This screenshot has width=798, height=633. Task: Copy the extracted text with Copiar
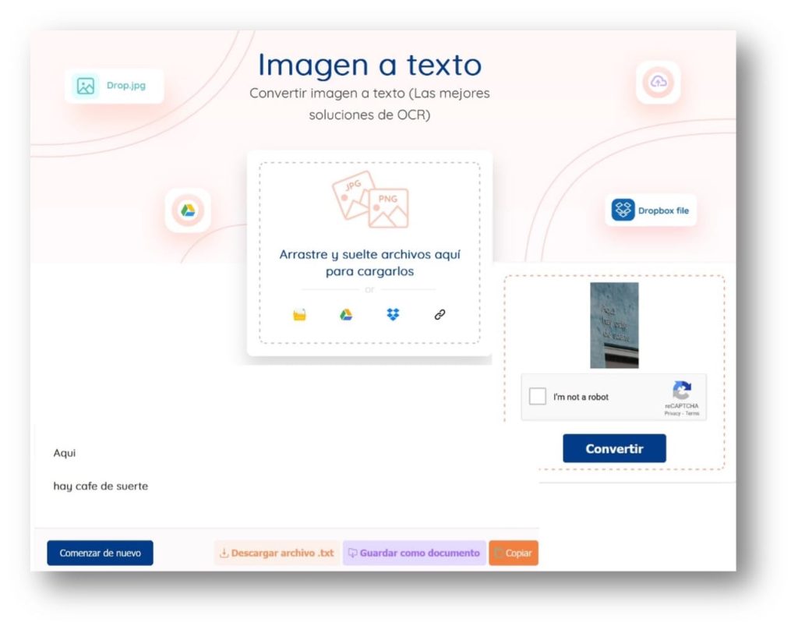(x=514, y=553)
